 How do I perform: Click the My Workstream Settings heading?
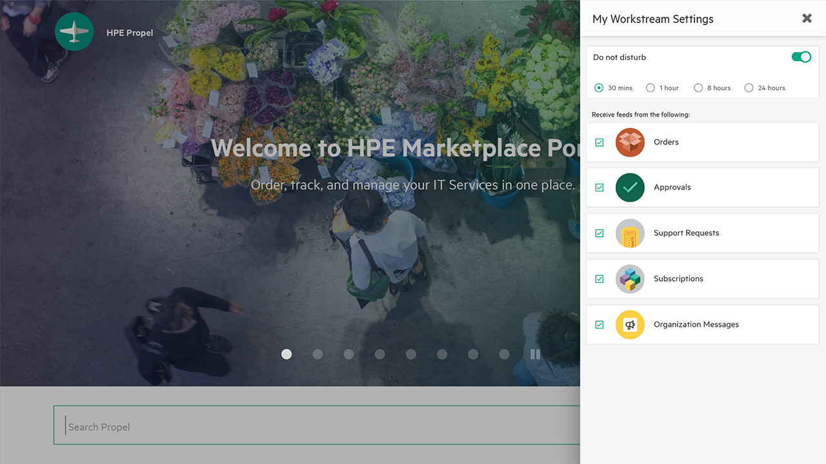tap(653, 19)
